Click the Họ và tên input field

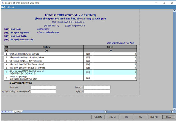click(43, 87)
